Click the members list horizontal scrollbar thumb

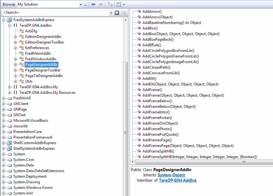click(204, 162)
